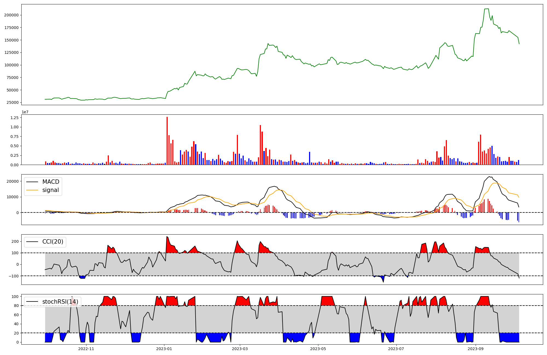This screenshot has width=547, height=355.
Task: Click the 2023-05 date tick label
Action: (x=318, y=349)
